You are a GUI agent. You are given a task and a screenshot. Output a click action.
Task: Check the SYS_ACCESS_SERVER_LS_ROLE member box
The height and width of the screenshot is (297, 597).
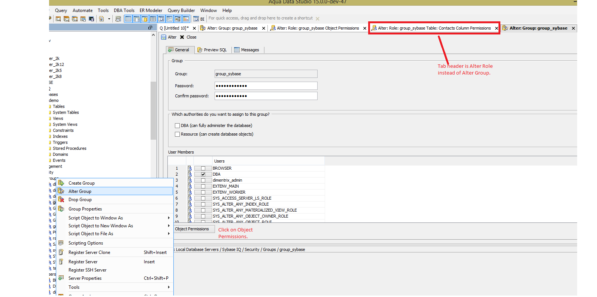[203, 198]
